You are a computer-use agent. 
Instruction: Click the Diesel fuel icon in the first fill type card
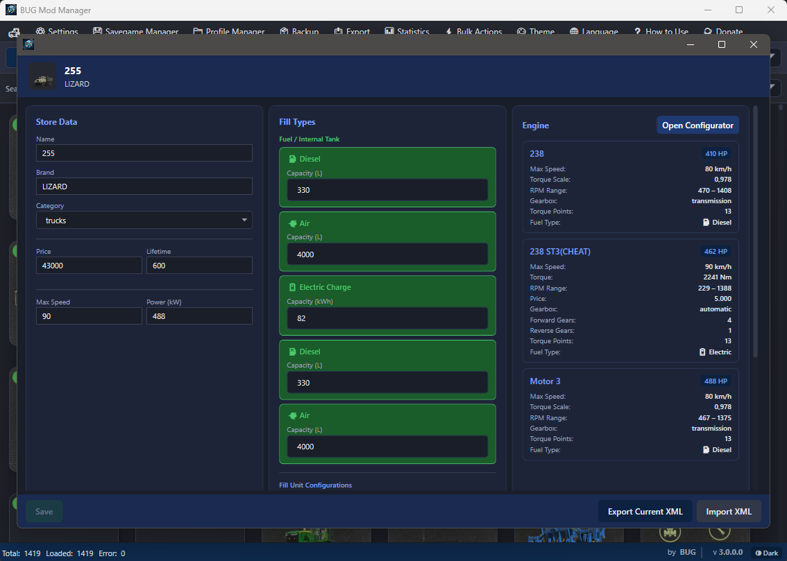coord(292,159)
